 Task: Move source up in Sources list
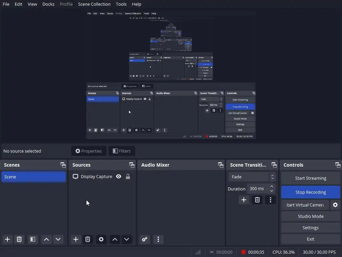coord(115,239)
